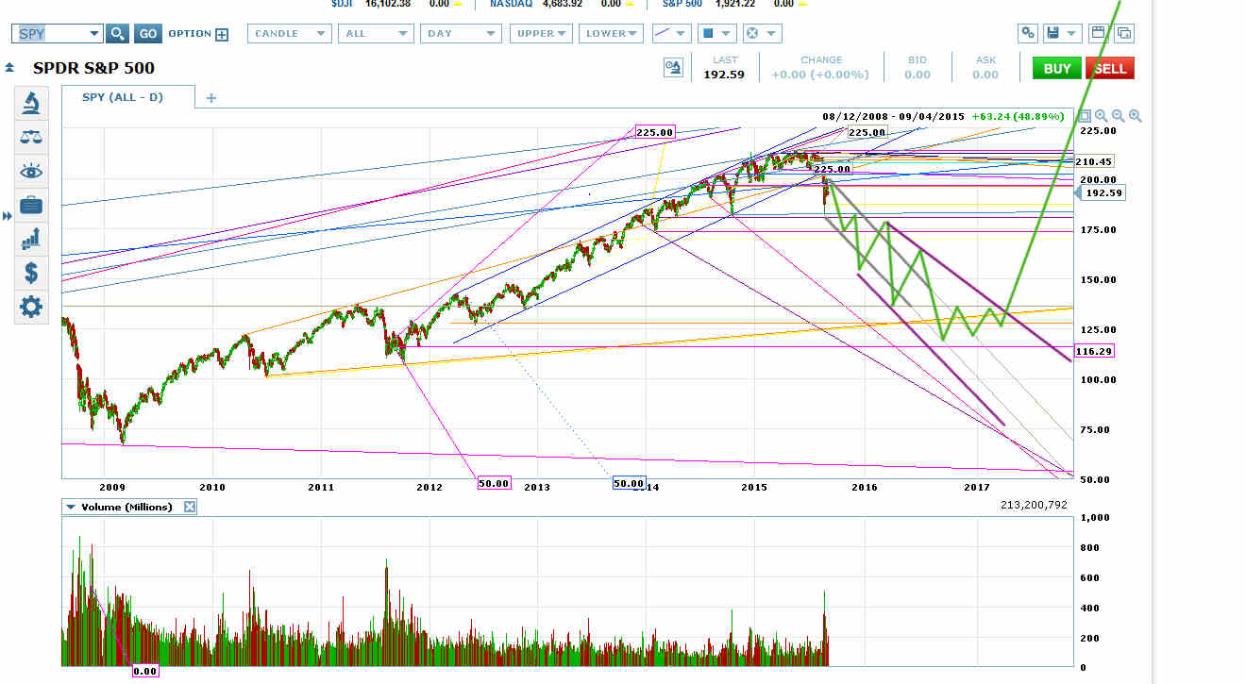1246x684 pixels.
Task: Click the volume figure 213,200,792
Action: point(1034,505)
